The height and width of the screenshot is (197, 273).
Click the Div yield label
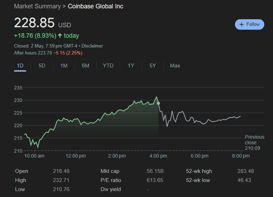click(111, 189)
